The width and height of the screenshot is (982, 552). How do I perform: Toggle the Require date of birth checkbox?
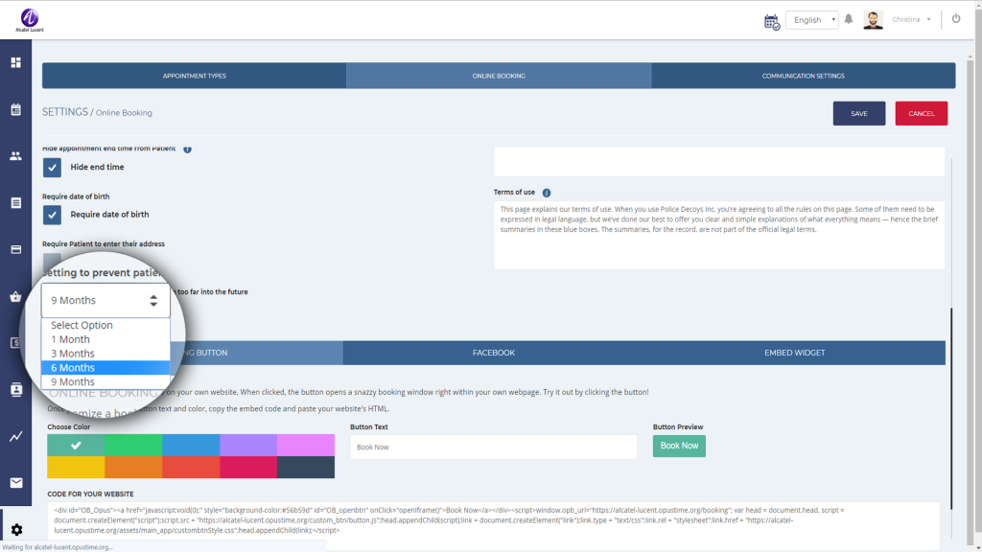pos(52,215)
